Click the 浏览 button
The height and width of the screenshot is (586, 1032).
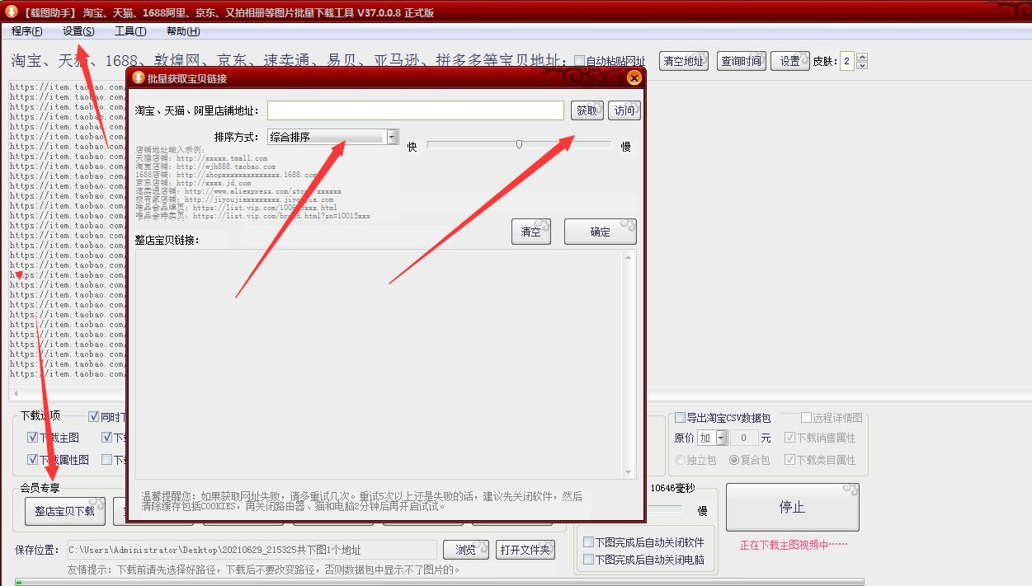[x=466, y=550]
